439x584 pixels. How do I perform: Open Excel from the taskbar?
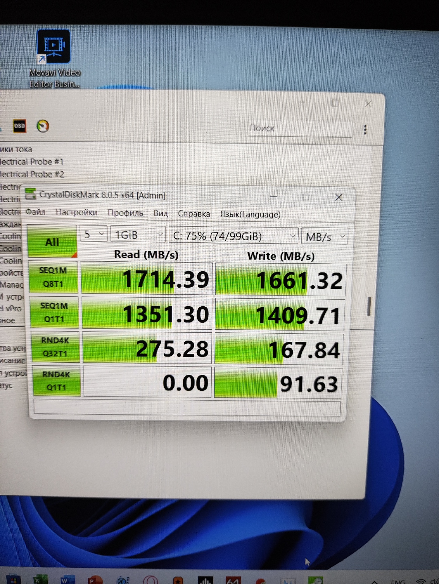click(x=40, y=579)
